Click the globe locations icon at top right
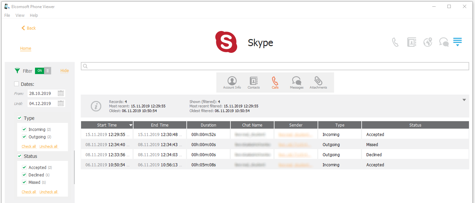Image resolution: width=475 pixels, height=203 pixels. (x=428, y=42)
